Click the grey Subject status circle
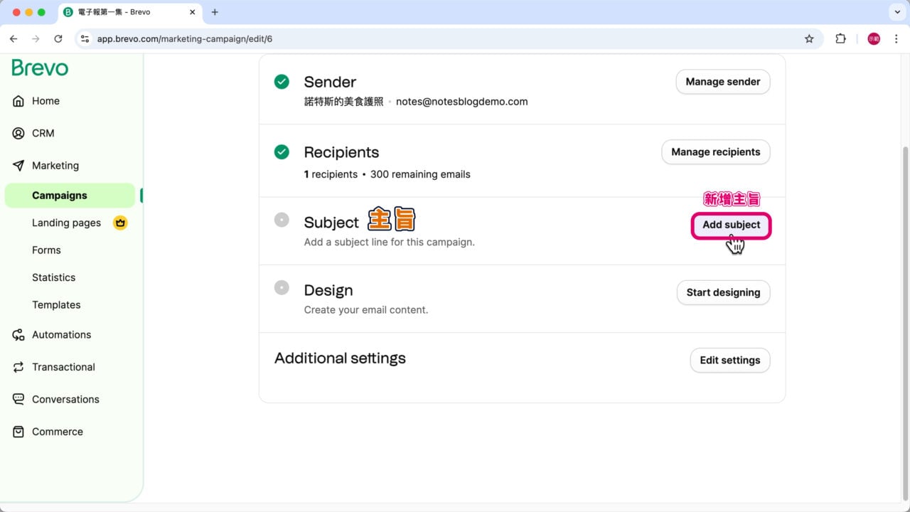 click(282, 220)
